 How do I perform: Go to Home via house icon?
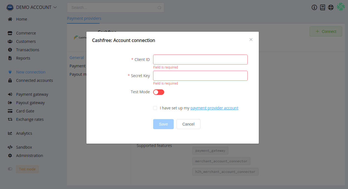10,19
